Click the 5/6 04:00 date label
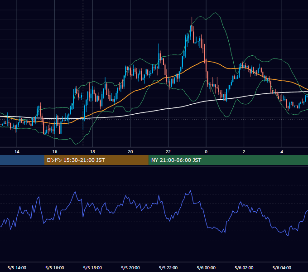 282,267
